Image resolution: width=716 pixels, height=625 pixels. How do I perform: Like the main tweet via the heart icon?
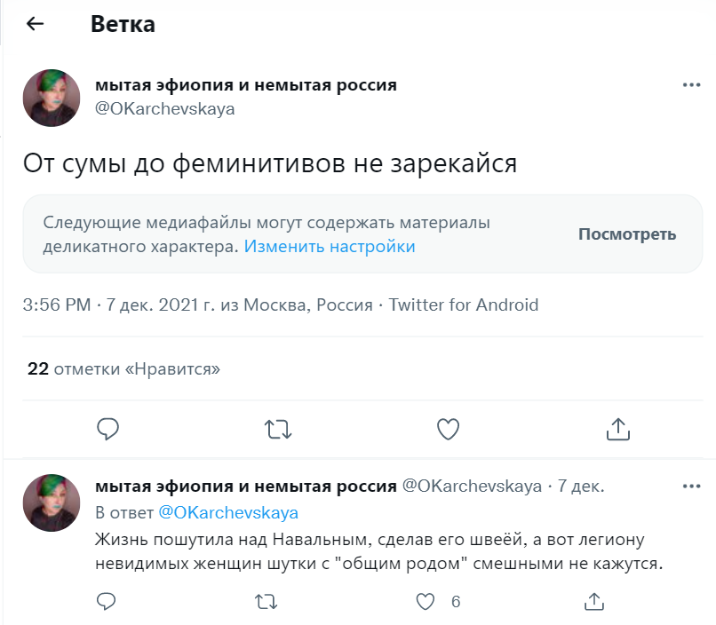point(449,429)
